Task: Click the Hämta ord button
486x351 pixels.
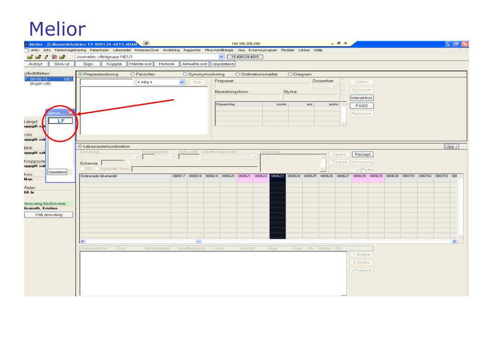Action: click(141, 64)
